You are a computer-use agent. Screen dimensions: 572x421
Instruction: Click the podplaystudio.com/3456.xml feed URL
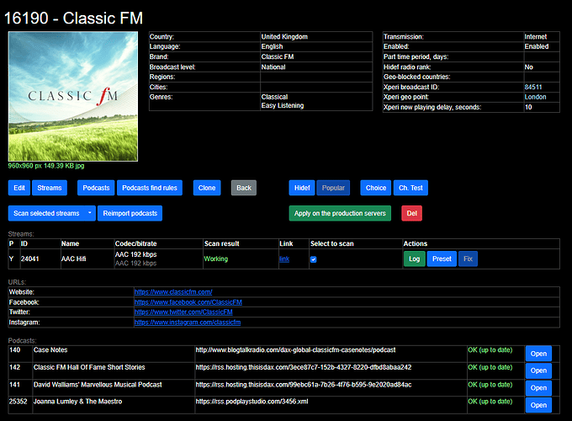(252, 402)
